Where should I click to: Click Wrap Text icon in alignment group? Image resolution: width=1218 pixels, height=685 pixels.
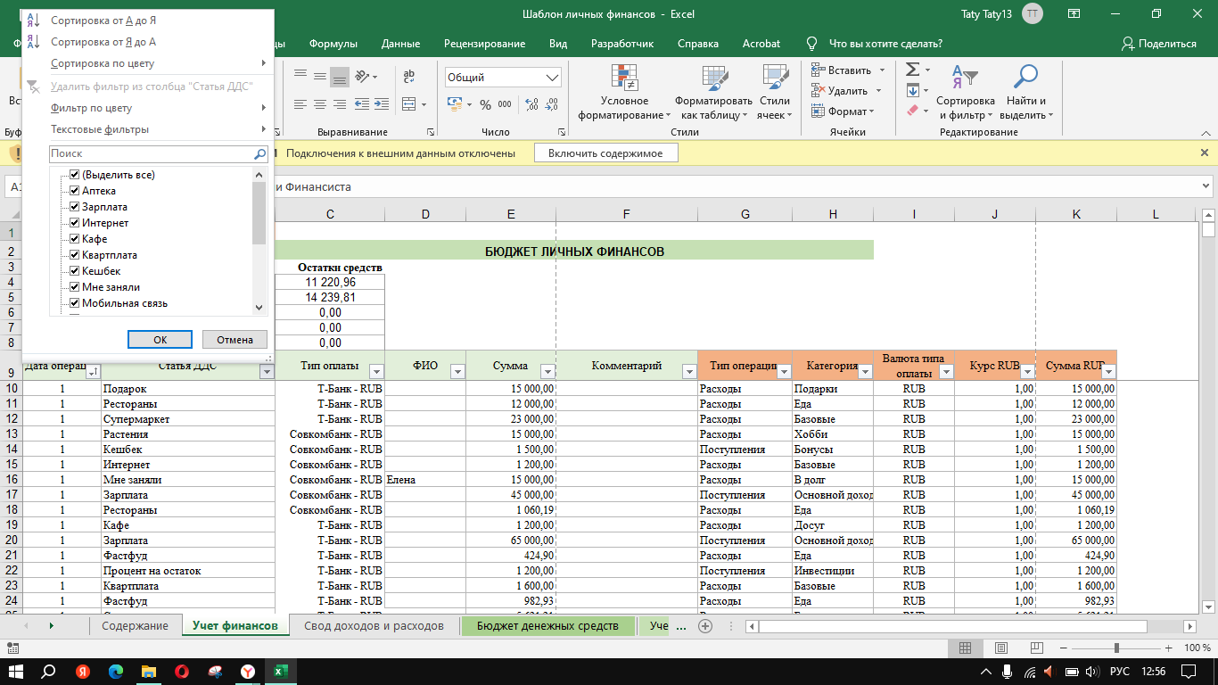[409, 77]
